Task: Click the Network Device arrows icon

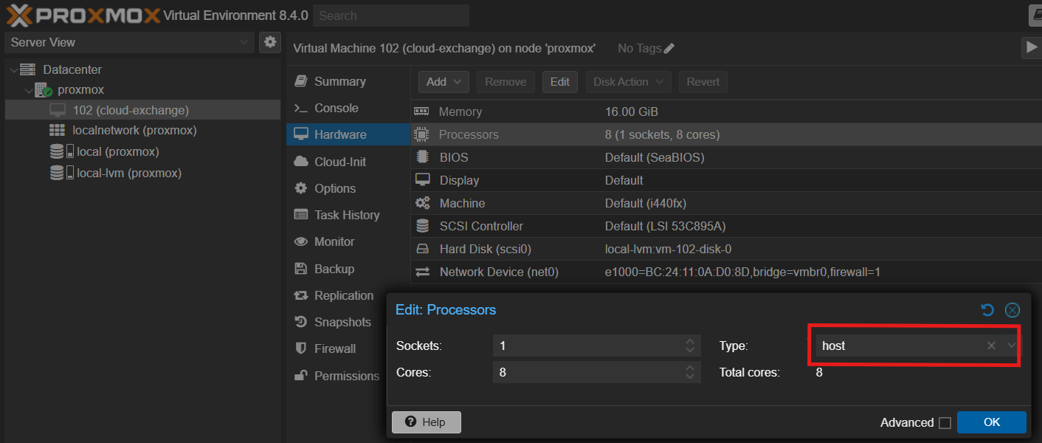Action: click(422, 272)
